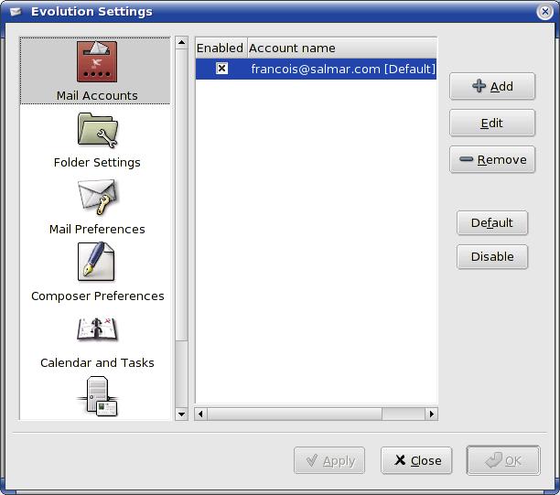Click the Disable account button
Viewport: 560px width, 495px height.
click(492, 256)
